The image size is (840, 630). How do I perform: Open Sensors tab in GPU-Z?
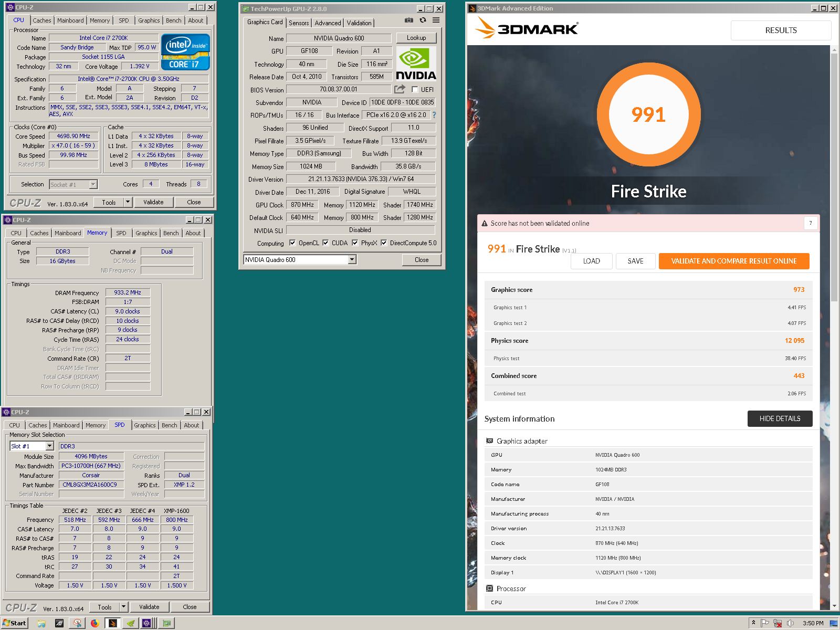299,23
